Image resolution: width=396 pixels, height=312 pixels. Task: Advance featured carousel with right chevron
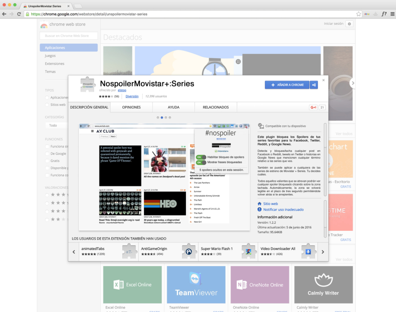click(353, 83)
